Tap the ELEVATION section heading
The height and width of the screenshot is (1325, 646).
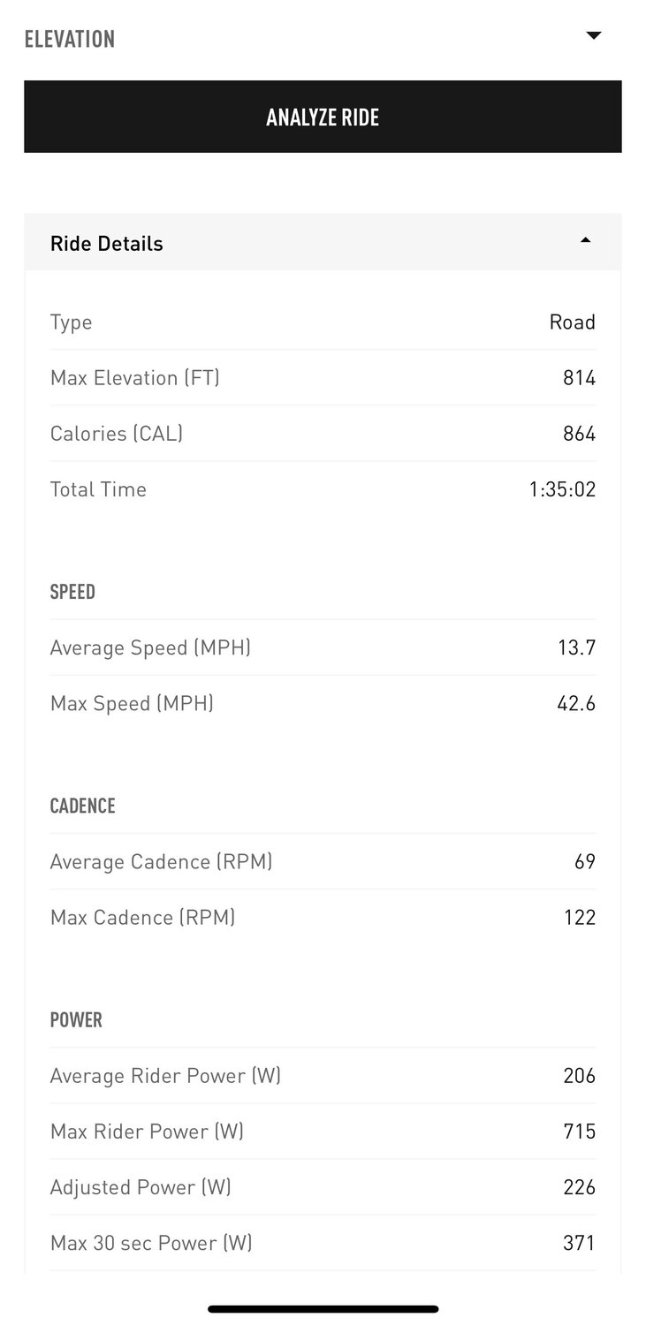coord(70,39)
